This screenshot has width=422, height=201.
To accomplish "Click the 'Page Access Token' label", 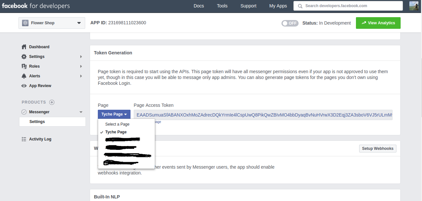I will click(154, 105).
